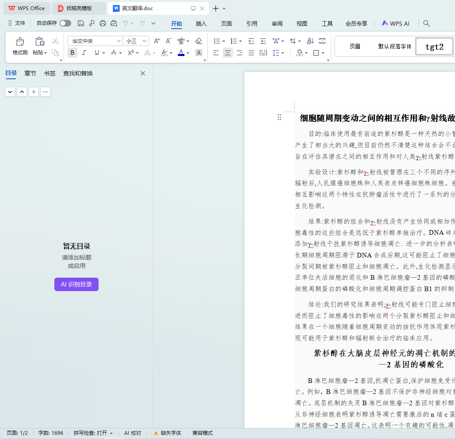Expand spell check (拼写检查) status dropdown

111,433
